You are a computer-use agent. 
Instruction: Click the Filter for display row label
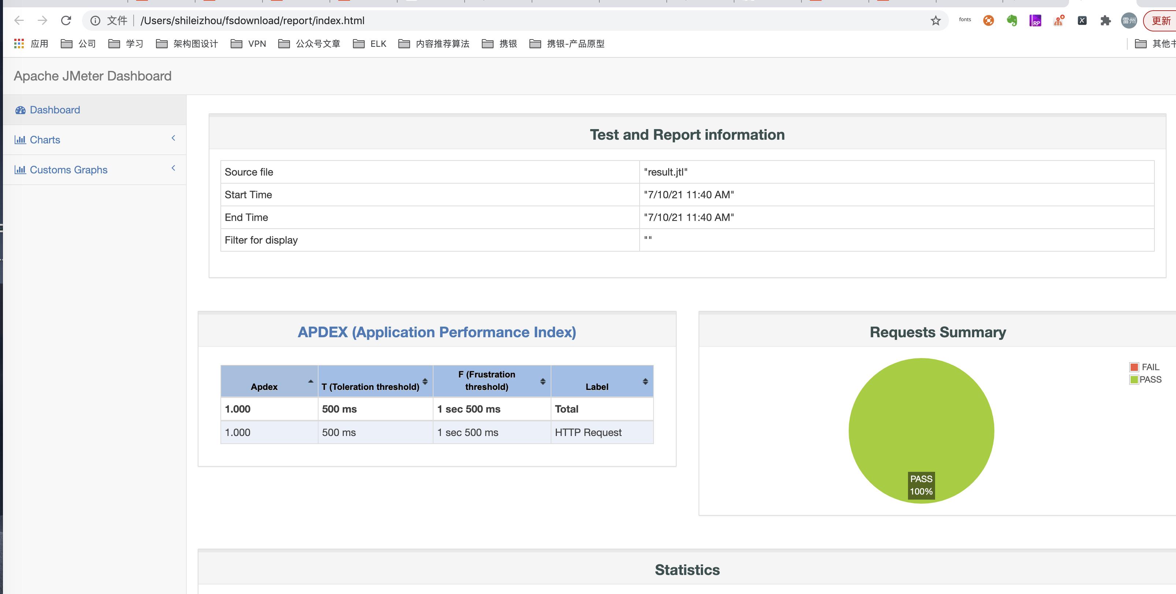tap(261, 240)
